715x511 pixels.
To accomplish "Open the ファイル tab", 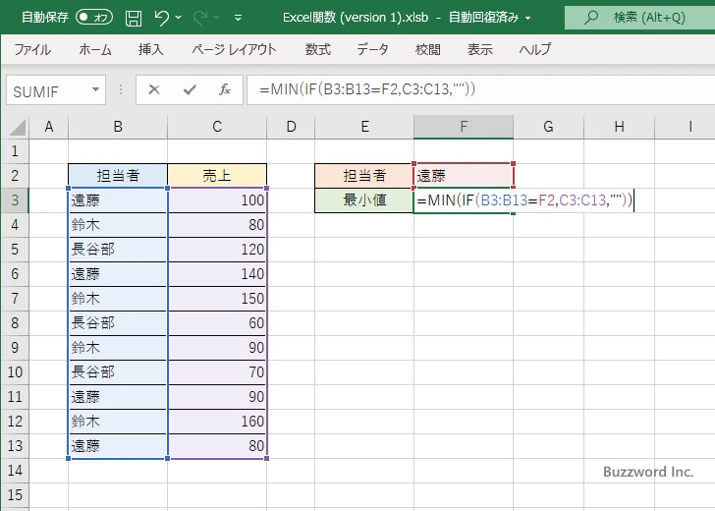I will coord(32,49).
